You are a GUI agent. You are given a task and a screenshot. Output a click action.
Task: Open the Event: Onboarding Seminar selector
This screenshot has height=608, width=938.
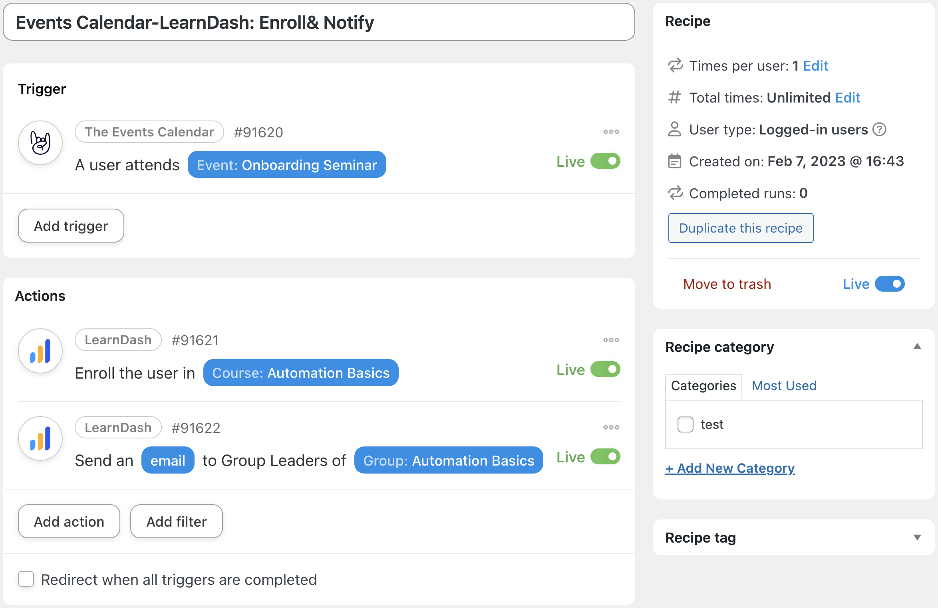tap(286, 164)
